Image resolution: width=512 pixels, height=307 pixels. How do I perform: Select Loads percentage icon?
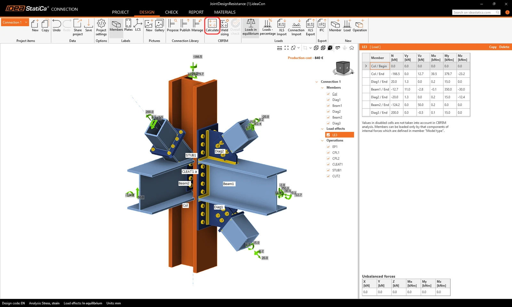pos(268,27)
